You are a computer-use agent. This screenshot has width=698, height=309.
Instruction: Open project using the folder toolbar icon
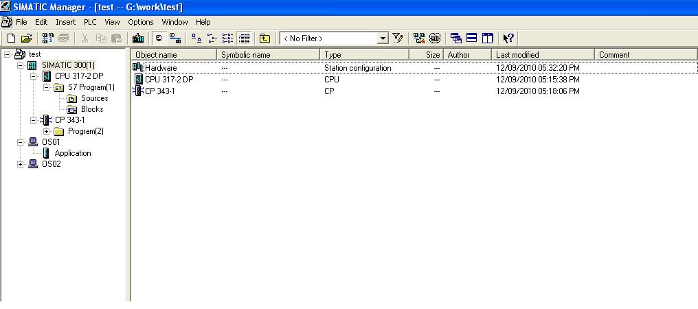[x=26, y=38]
